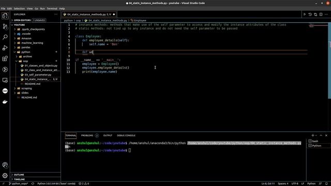This screenshot has width=331, height=186.
Task: Open the Run and Debug view
Action: click(x=5, y=48)
